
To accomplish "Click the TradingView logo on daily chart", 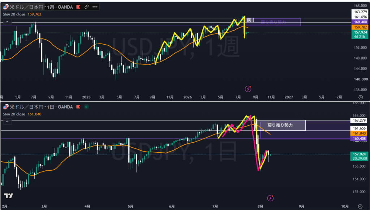I will click(x=8, y=196).
